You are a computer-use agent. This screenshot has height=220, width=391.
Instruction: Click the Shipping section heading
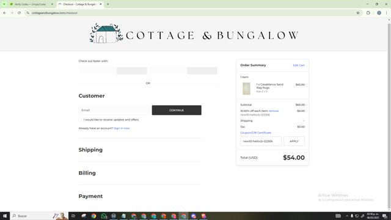90,150
